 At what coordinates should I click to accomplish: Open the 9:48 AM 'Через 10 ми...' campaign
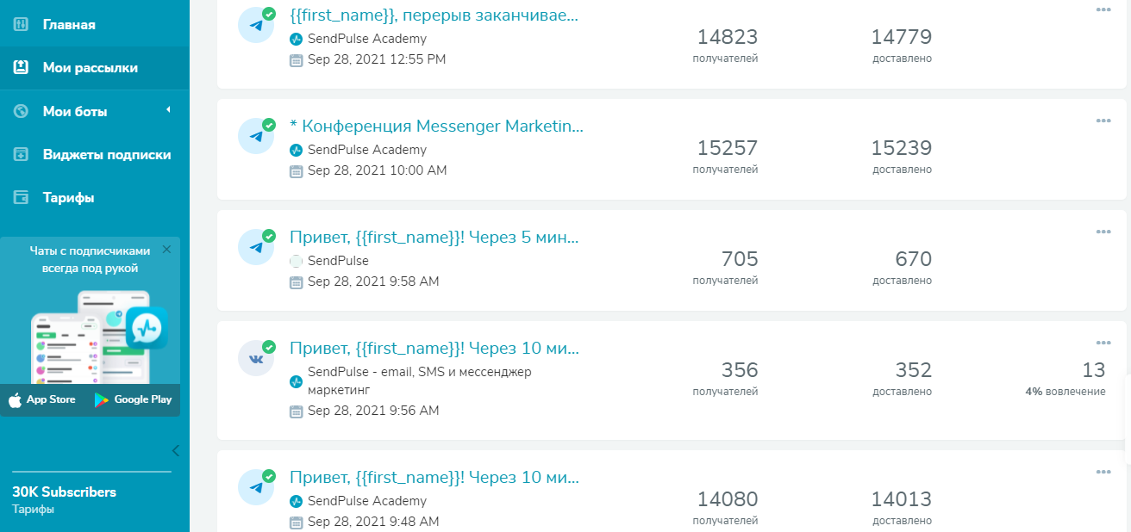[x=434, y=478]
